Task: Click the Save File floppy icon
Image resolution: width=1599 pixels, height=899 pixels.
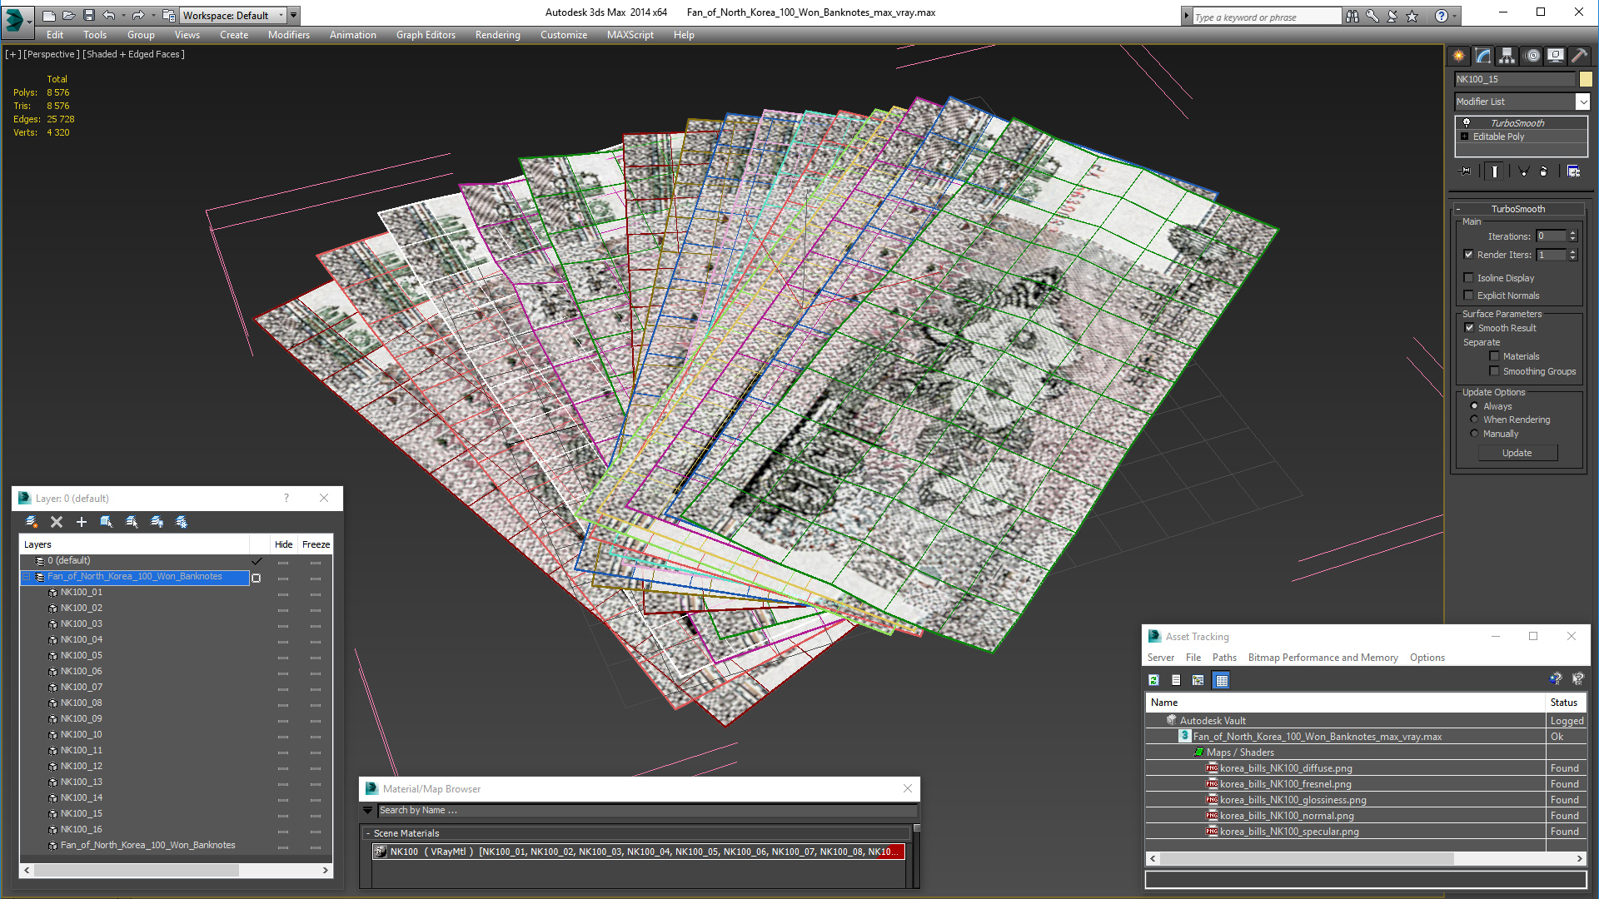Action: [x=89, y=15]
